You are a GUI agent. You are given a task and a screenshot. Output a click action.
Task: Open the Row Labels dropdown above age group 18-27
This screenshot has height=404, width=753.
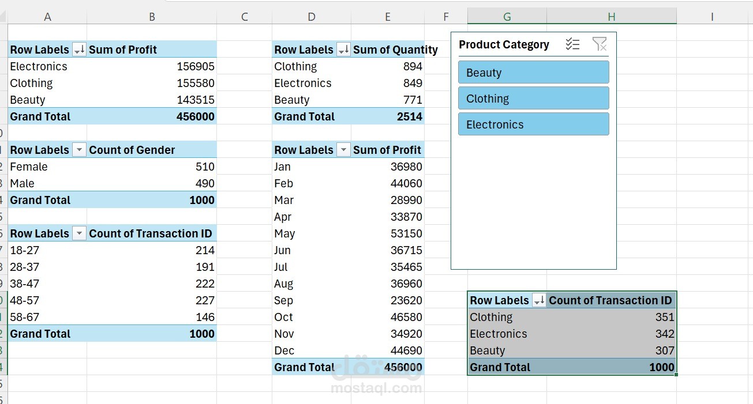click(79, 234)
